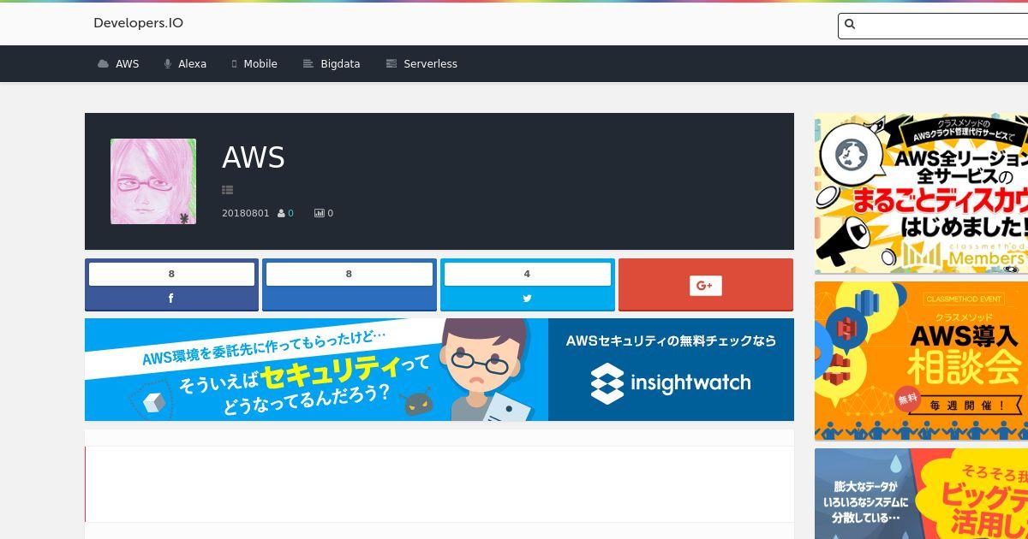Open the insightwatch security banner

coord(439,370)
